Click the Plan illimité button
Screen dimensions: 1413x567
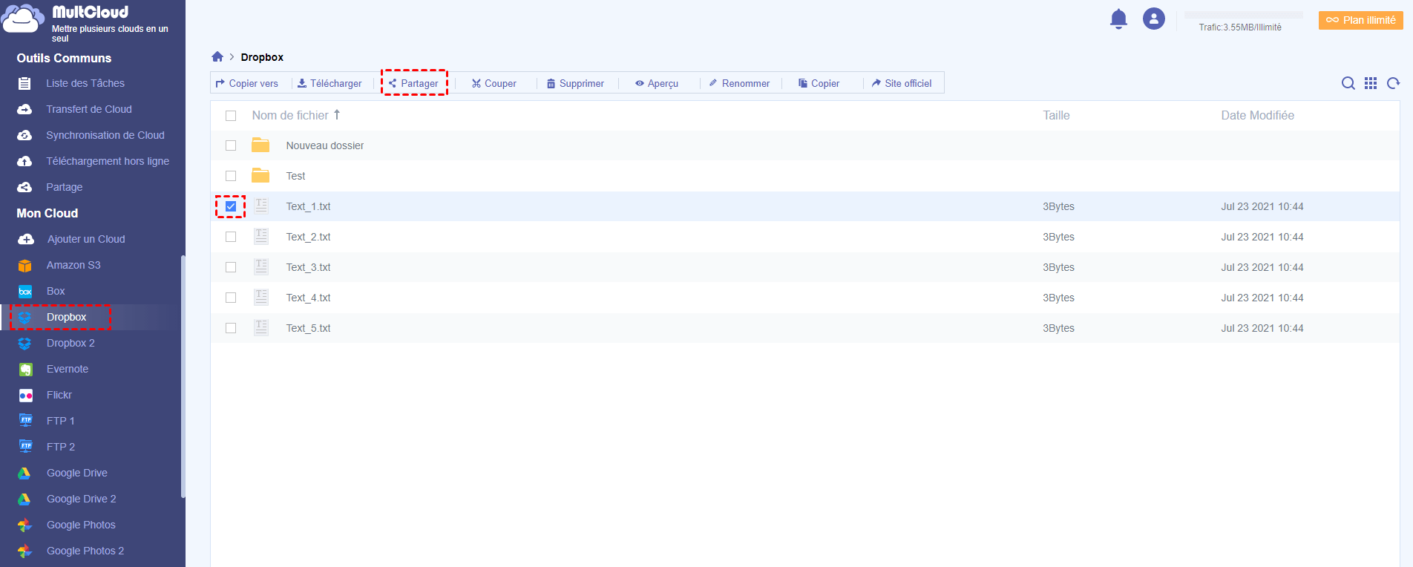(x=1361, y=20)
